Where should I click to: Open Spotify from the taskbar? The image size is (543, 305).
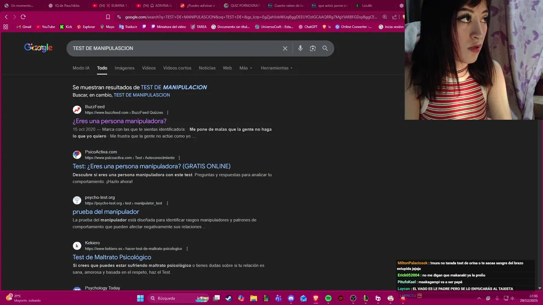[x=328, y=298]
